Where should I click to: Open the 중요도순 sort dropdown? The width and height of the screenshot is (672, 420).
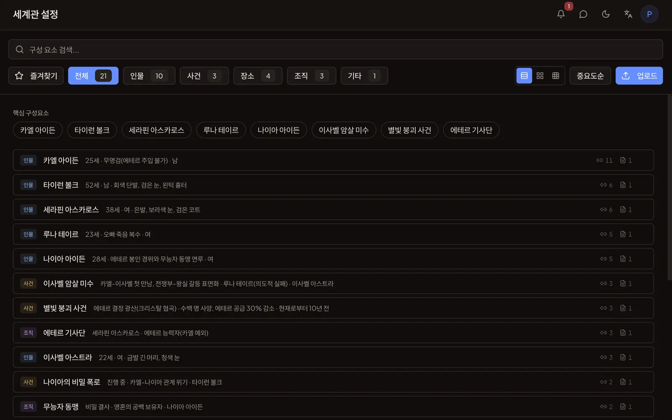(x=590, y=76)
